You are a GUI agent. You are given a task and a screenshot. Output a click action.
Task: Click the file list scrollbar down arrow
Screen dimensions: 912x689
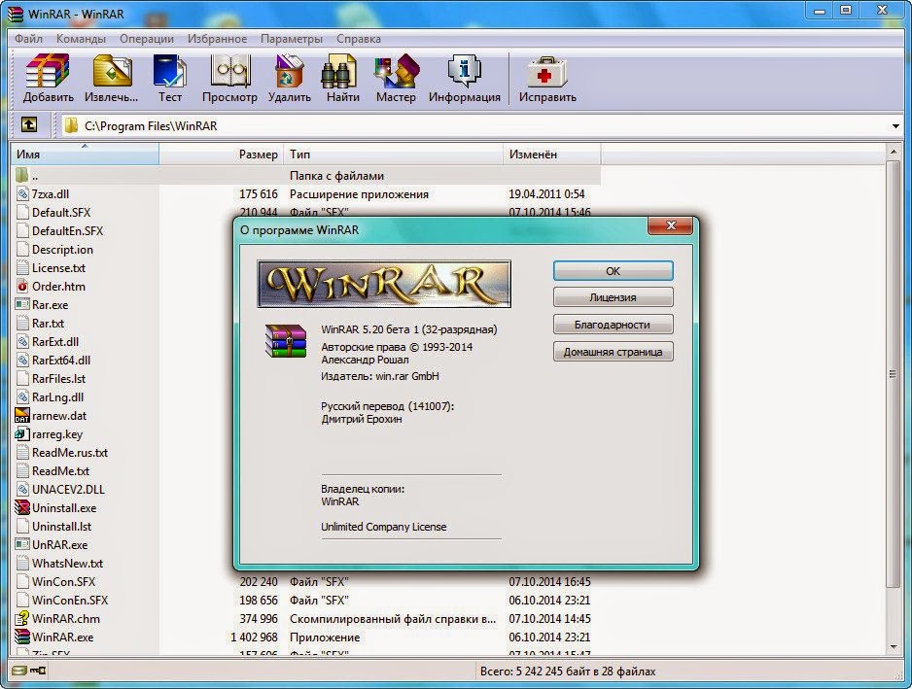tap(893, 646)
